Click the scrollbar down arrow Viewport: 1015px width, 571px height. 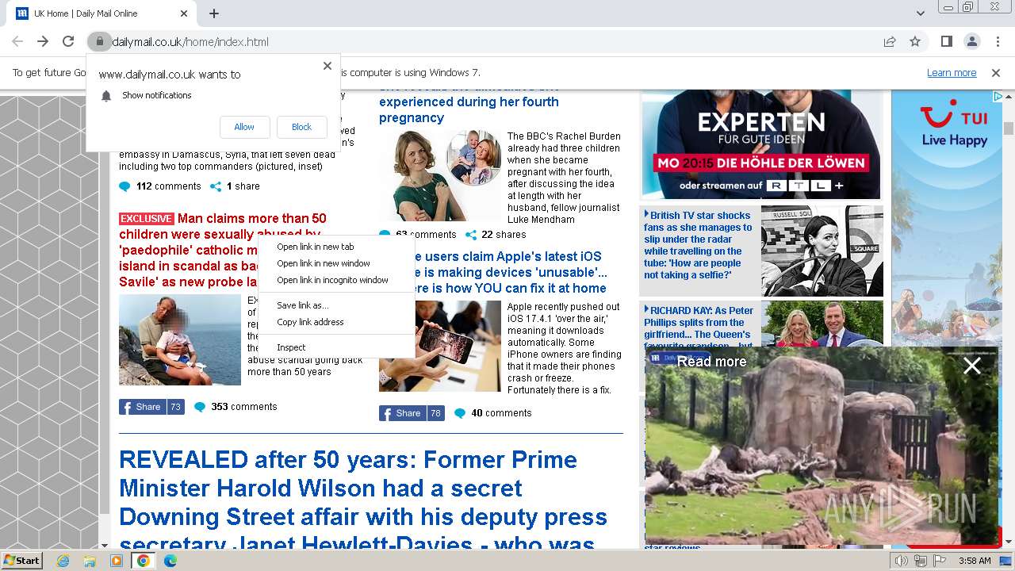tap(1009, 542)
